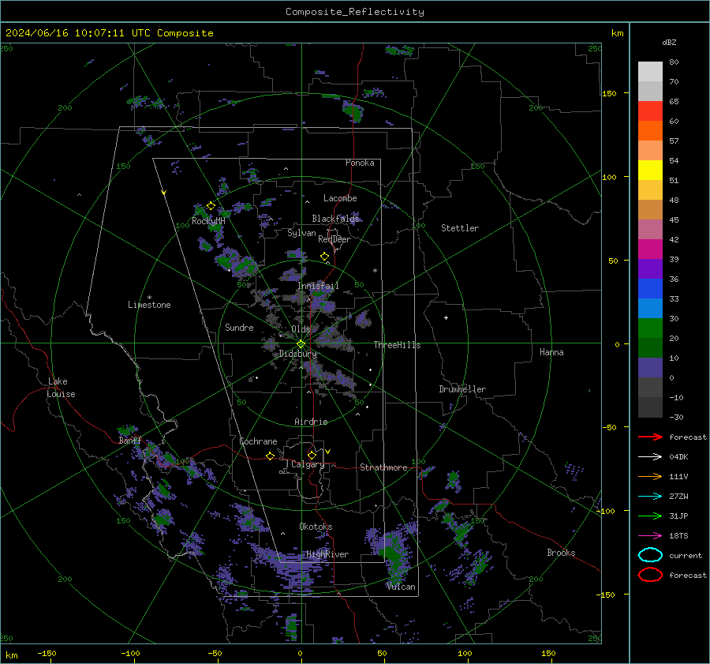This screenshot has width=710, height=664.
Task: Click the Sylvan label
Action: [301, 233]
